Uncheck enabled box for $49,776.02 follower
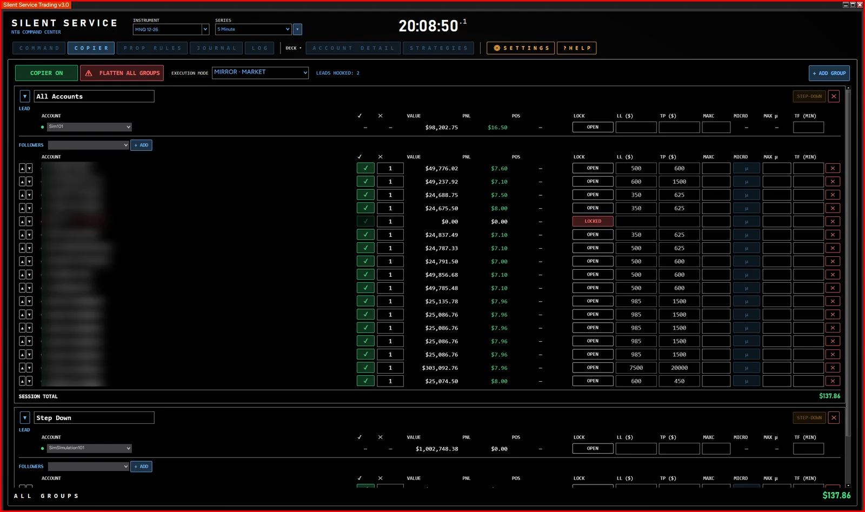This screenshot has height=512, width=865. tap(365, 168)
